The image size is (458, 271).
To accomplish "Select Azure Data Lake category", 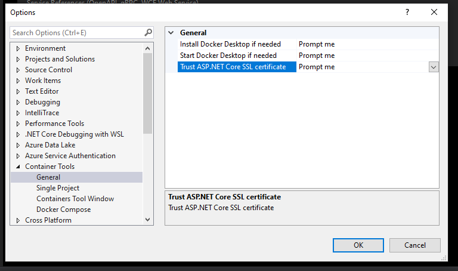I will (50, 145).
